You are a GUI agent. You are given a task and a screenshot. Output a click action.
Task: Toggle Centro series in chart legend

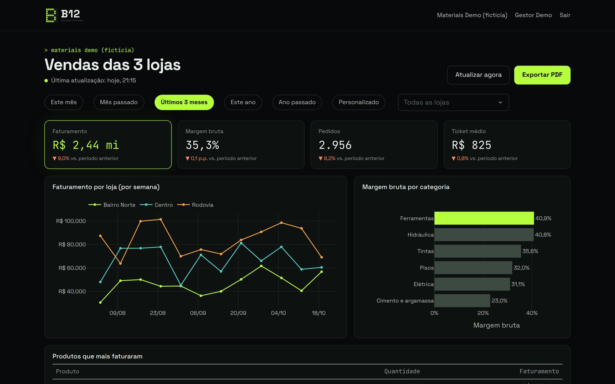[x=156, y=205]
